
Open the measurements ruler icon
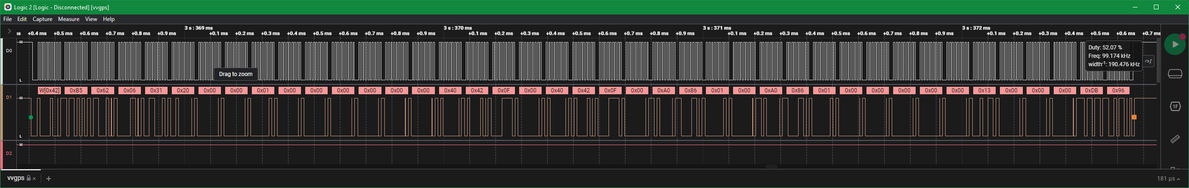1175,139
